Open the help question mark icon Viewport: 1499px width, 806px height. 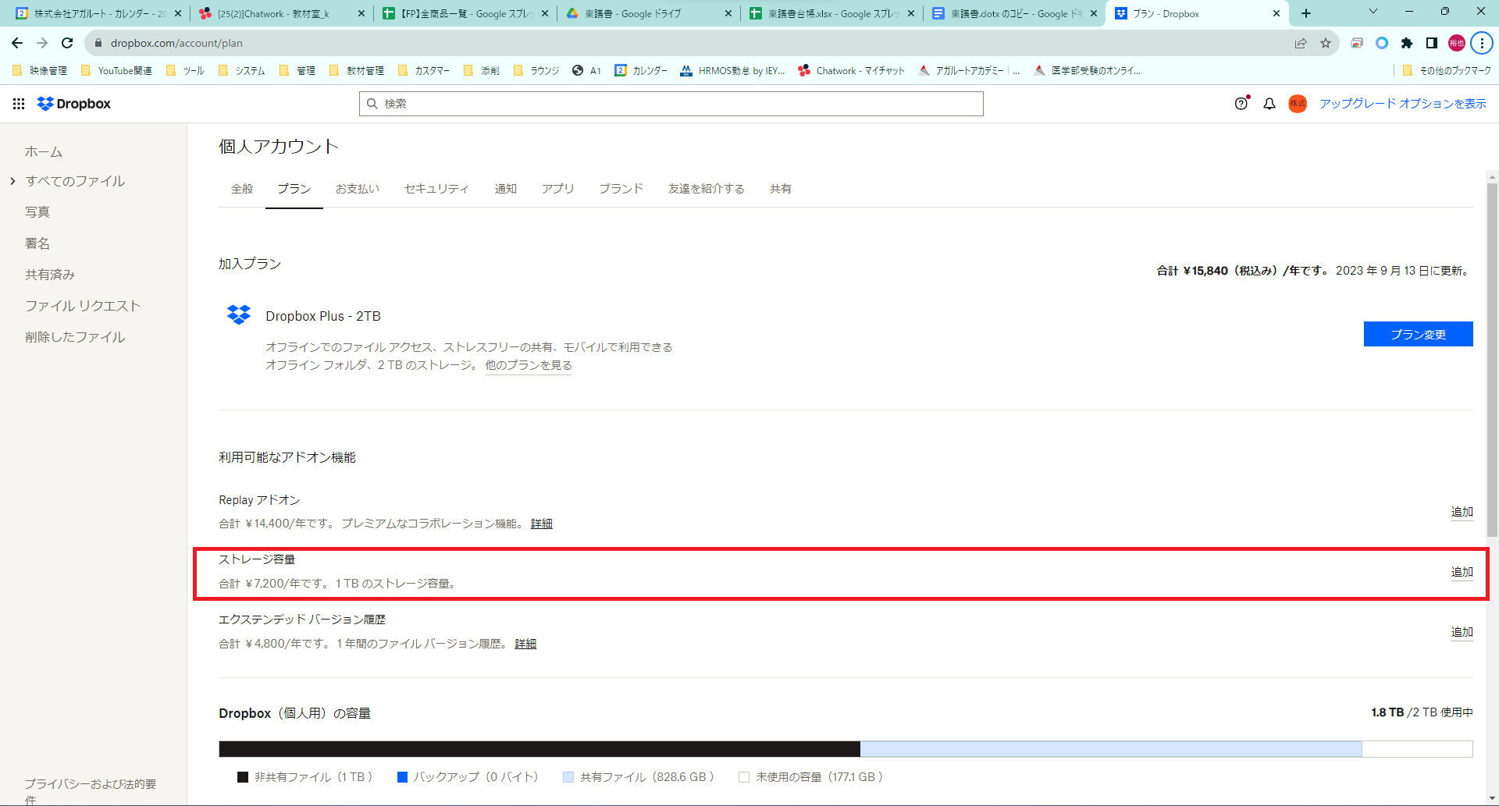(x=1241, y=104)
